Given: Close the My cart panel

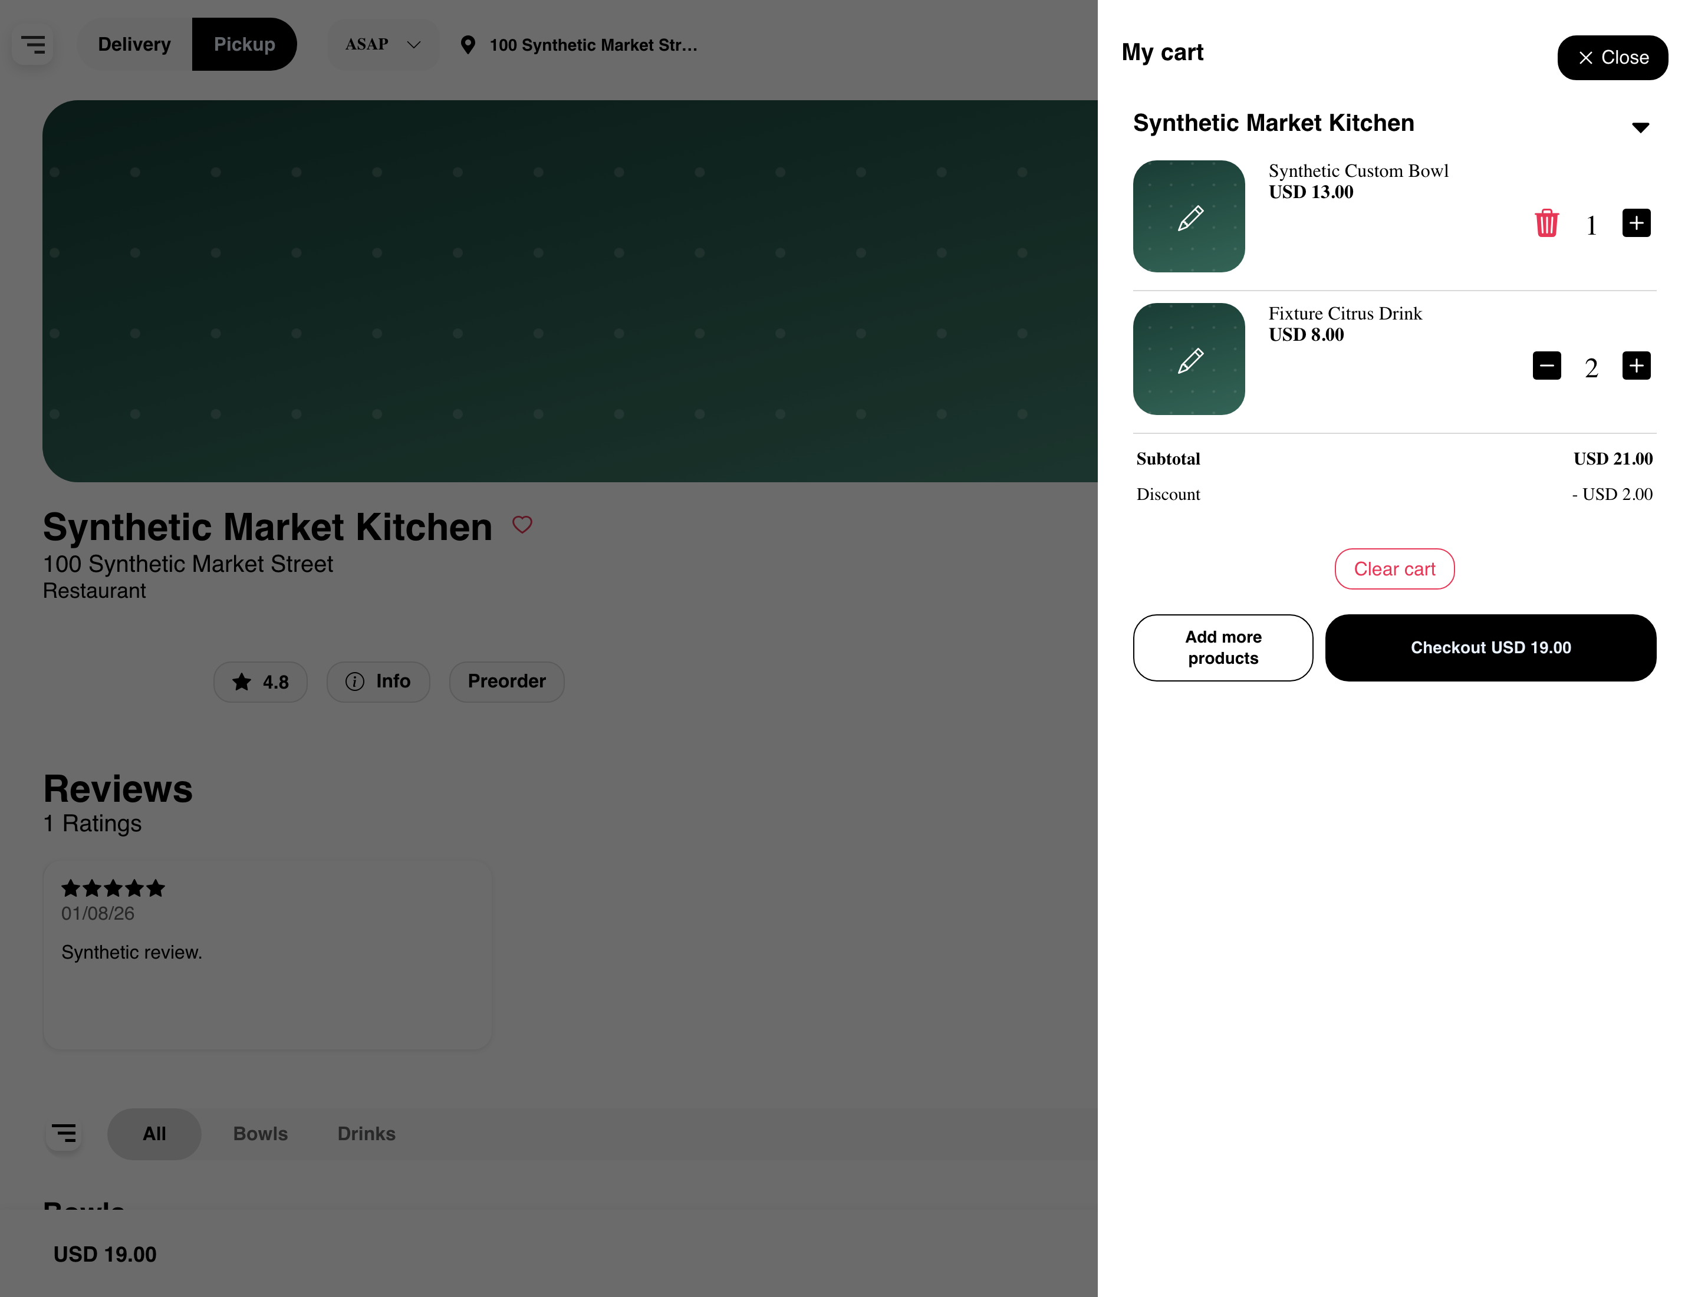Looking at the screenshot, I should click(1611, 58).
